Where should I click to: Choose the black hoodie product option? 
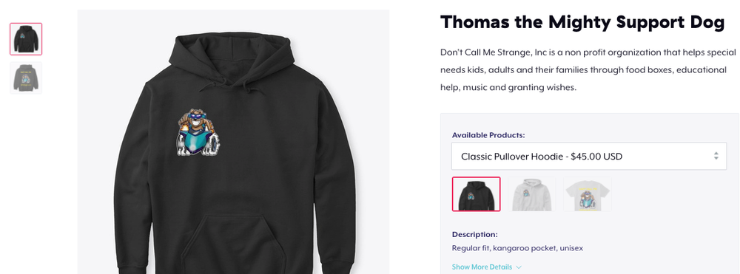pos(476,194)
